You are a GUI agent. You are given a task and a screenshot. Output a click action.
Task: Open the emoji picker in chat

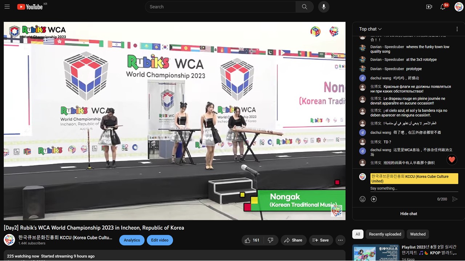pos(362,199)
